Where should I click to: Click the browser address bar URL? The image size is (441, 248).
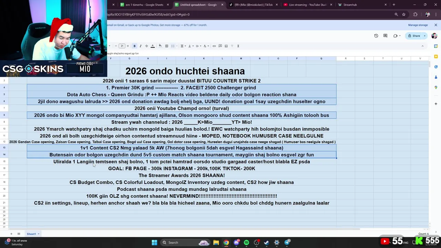148,14
